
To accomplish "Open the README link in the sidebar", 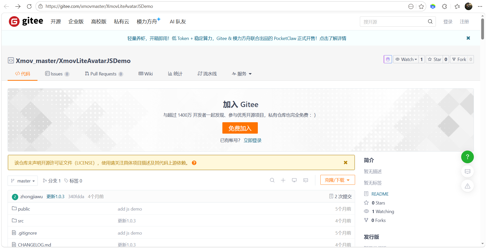I will 380,194.
